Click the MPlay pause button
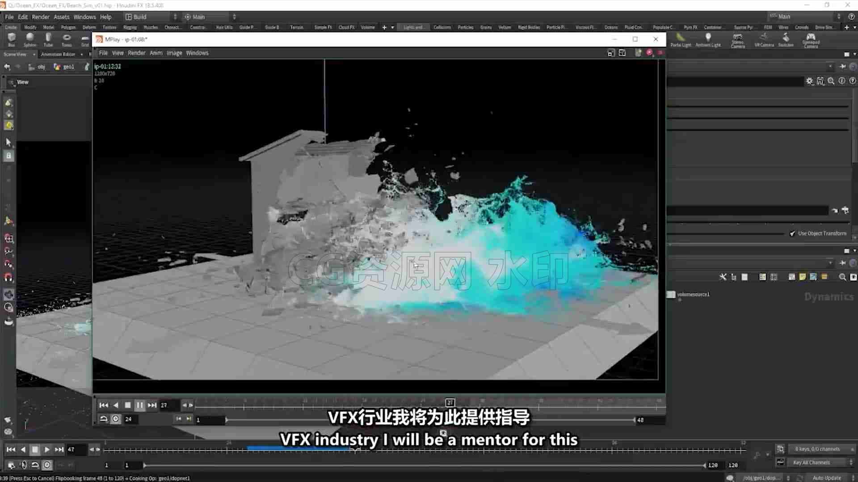This screenshot has height=482, width=858. click(x=140, y=405)
